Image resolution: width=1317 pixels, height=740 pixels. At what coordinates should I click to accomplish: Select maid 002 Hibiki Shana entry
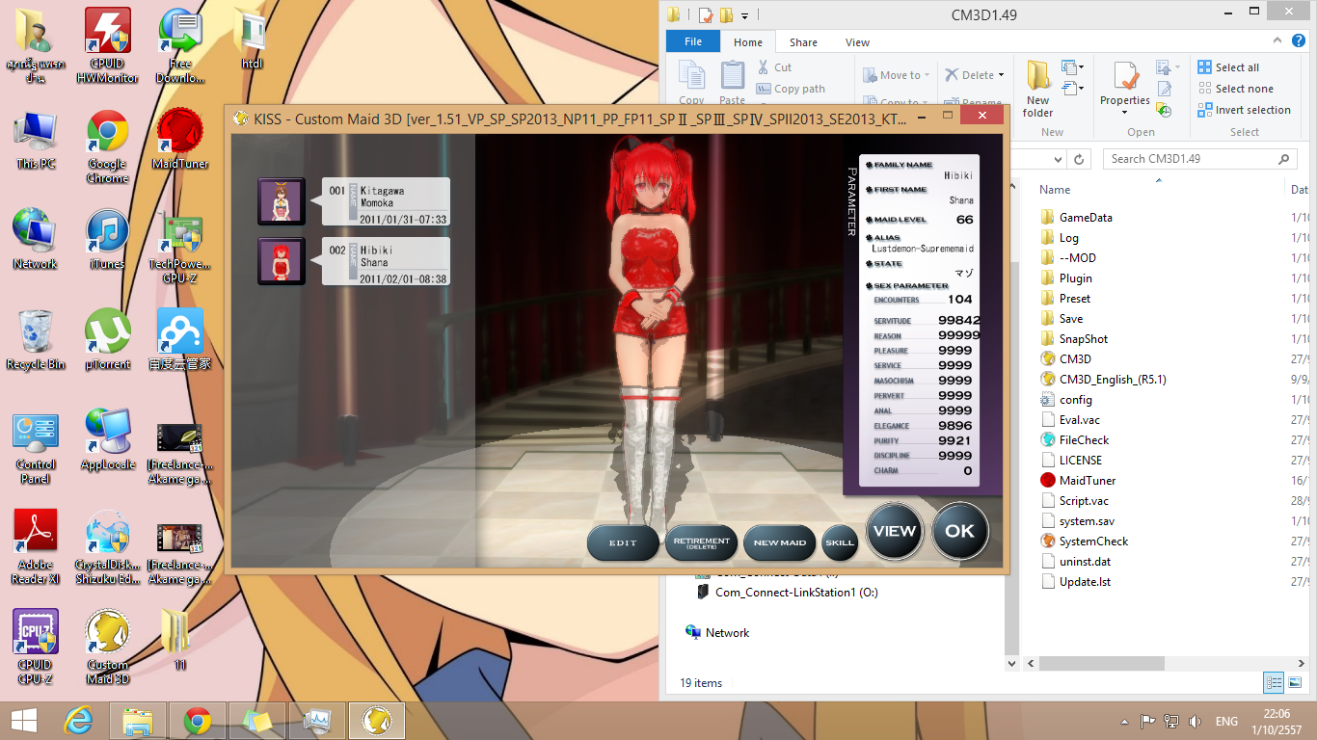(386, 262)
